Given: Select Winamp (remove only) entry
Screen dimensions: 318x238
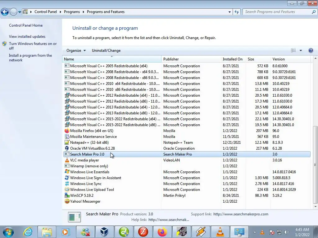Looking at the screenshot, I should (187, 166).
